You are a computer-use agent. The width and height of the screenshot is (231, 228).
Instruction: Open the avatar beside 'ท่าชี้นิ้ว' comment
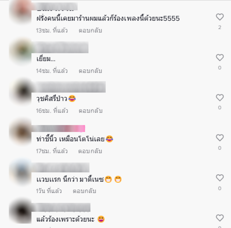pyautogui.click(x=21, y=131)
